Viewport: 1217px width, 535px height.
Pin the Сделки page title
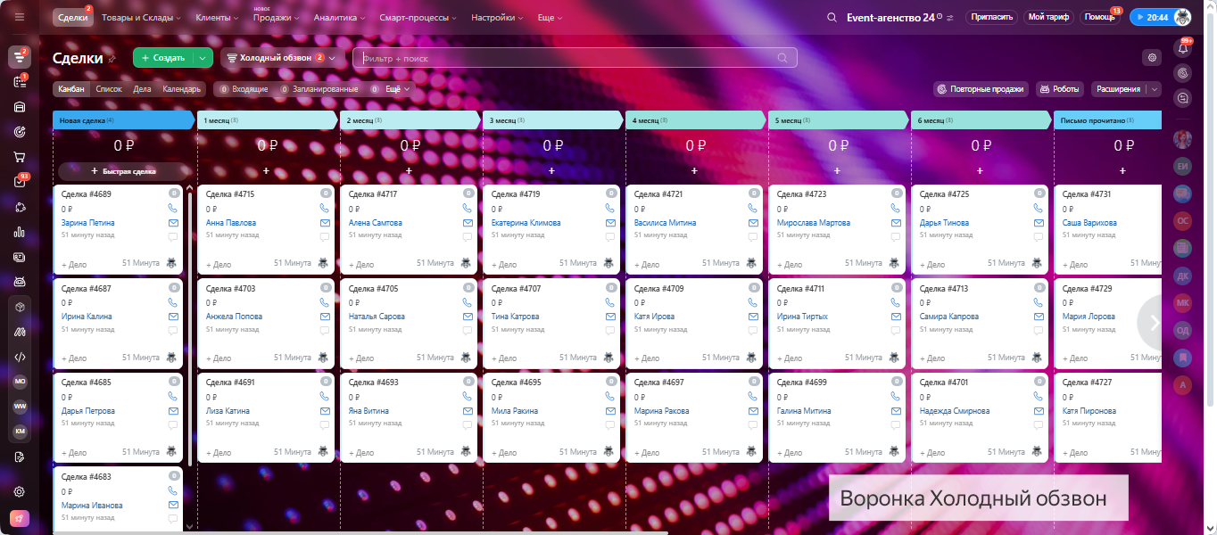pyautogui.click(x=112, y=59)
